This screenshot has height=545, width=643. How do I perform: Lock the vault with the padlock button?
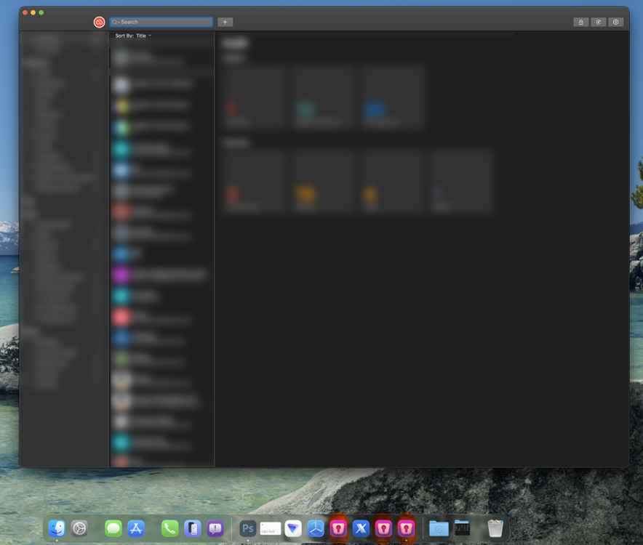click(580, 23)
